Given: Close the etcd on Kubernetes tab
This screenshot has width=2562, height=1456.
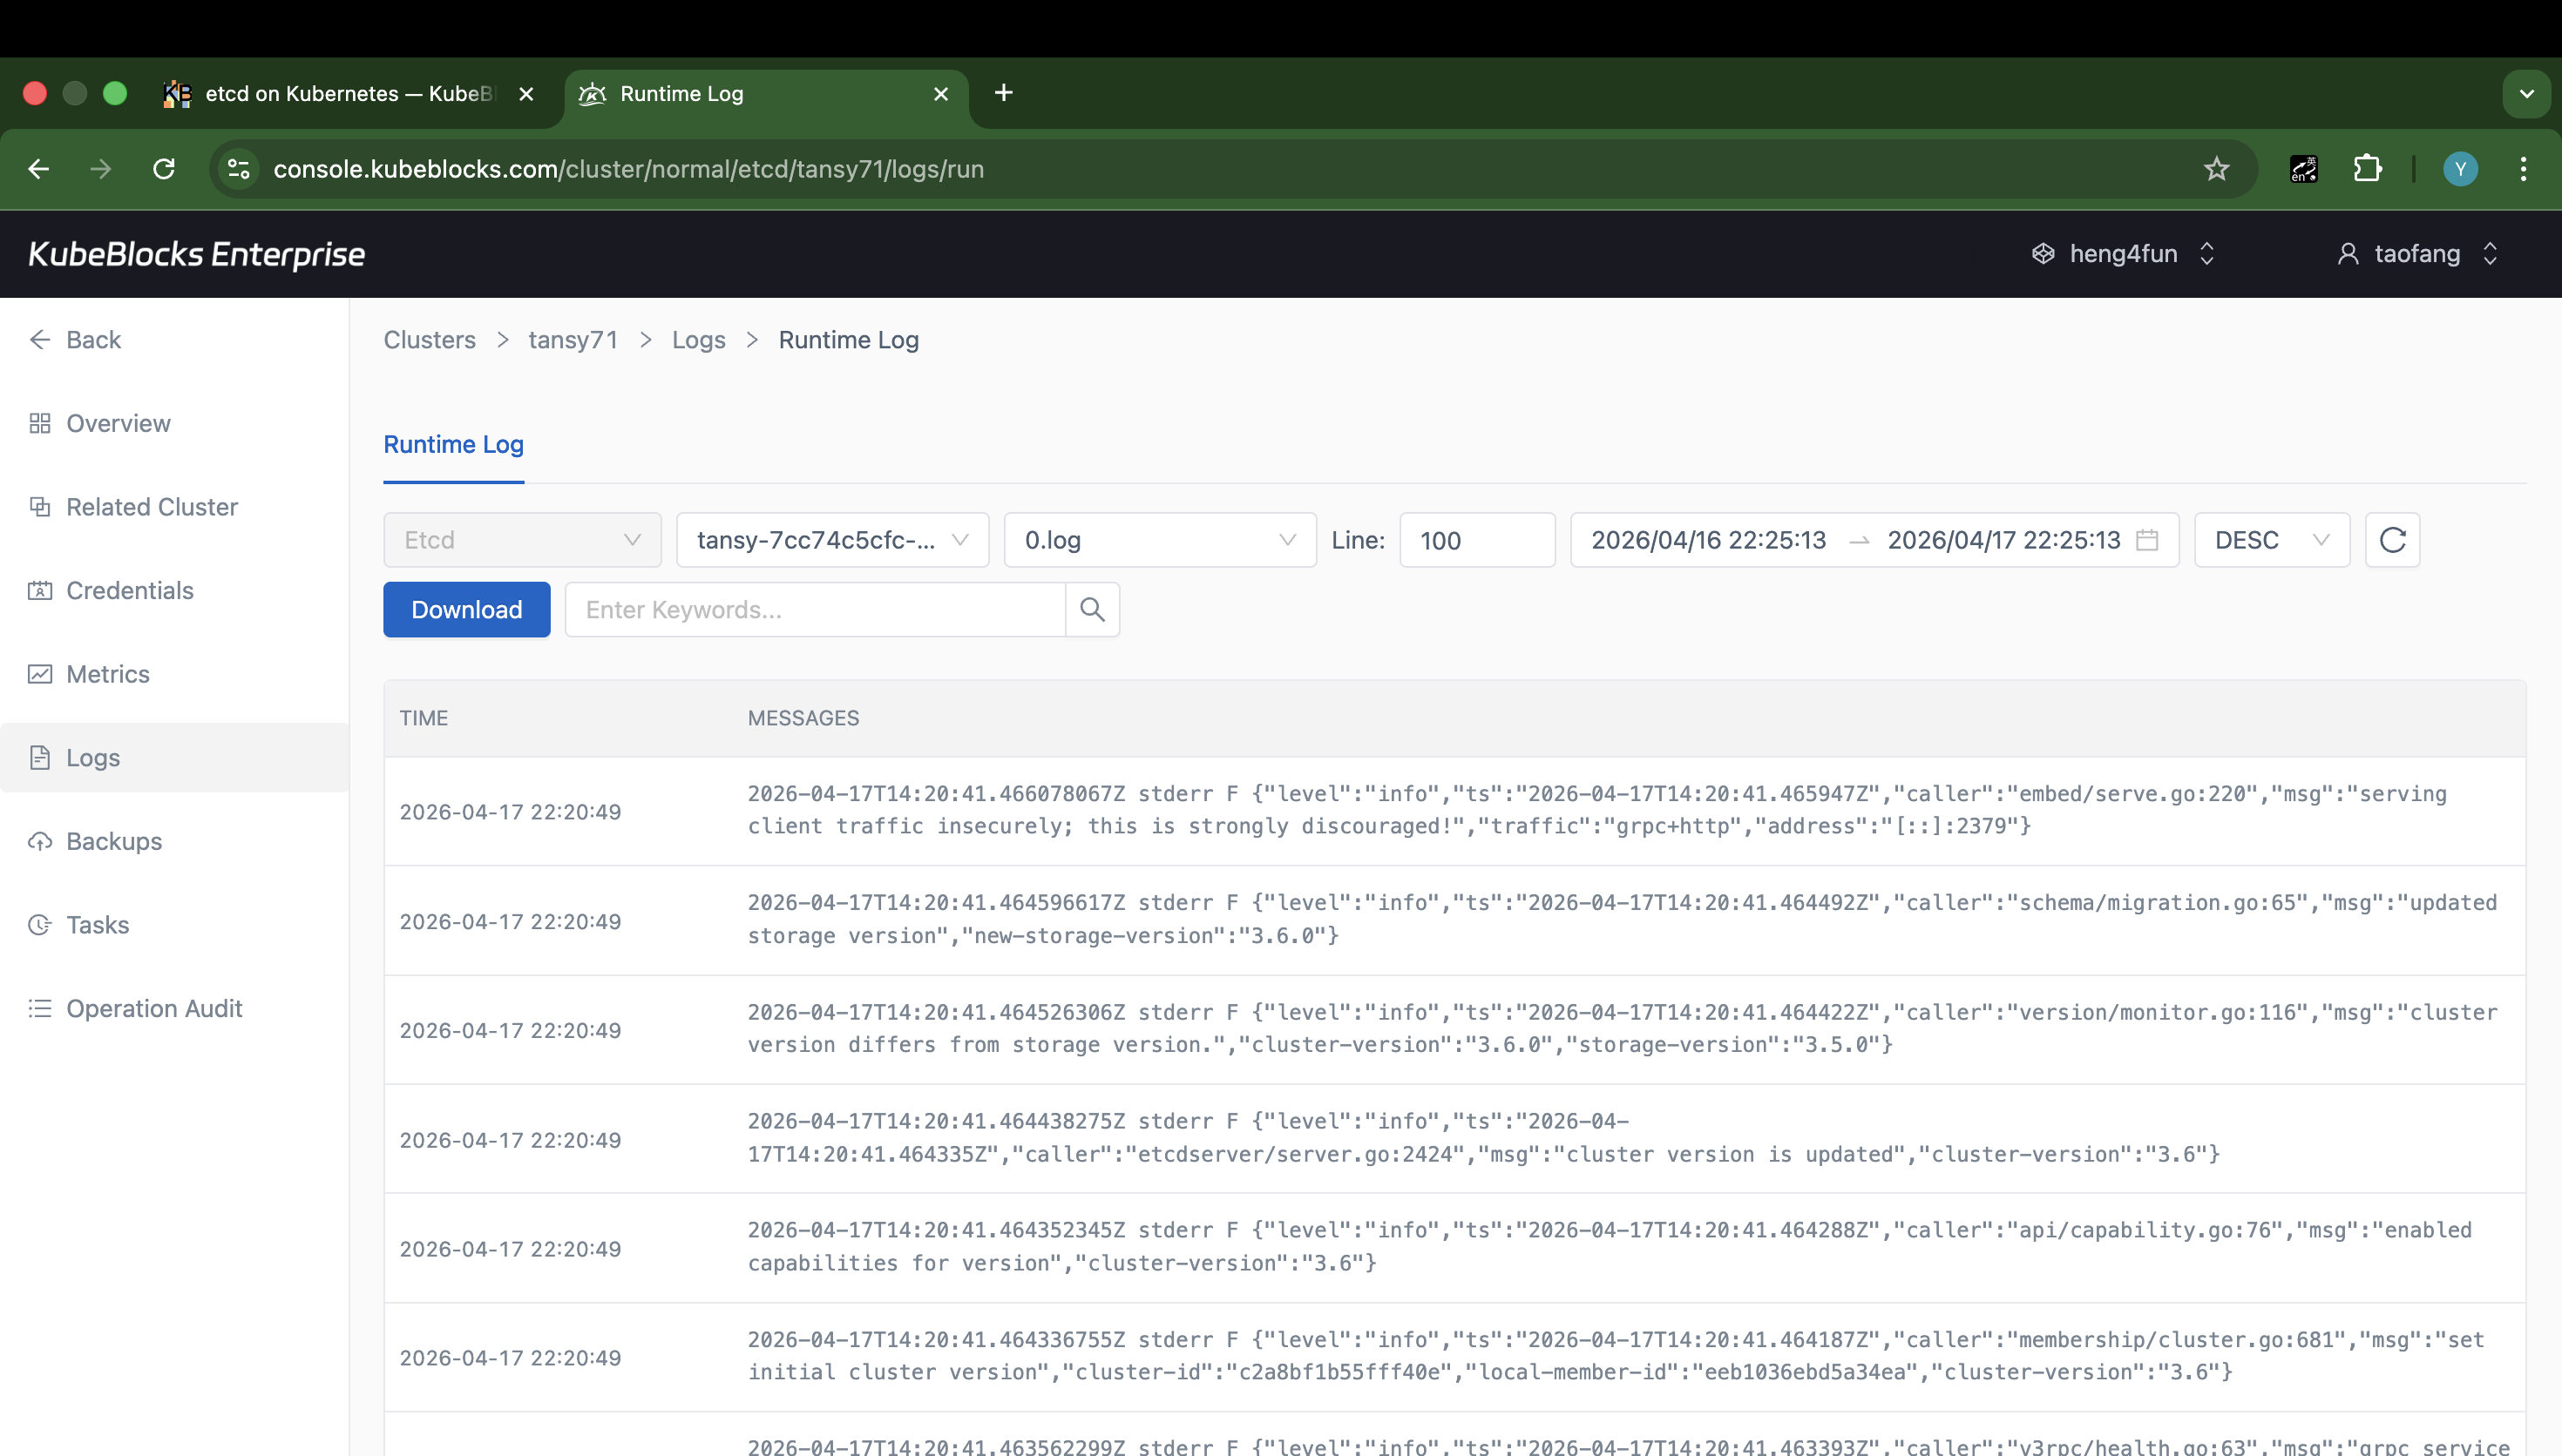Looking at the screenshot, I should [x=526, y=94].
